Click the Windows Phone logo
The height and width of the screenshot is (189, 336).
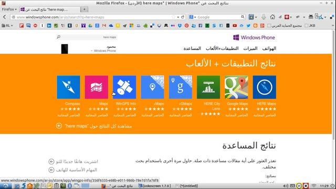254,37
